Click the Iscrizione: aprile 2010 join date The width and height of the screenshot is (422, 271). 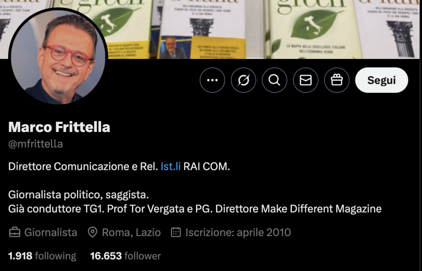click(238, 232)
